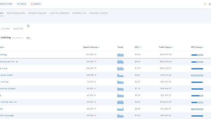Click up arrow beside 49,500 volume in $0.69 row
The image size is (211, 119).
(x=95, y=109)
